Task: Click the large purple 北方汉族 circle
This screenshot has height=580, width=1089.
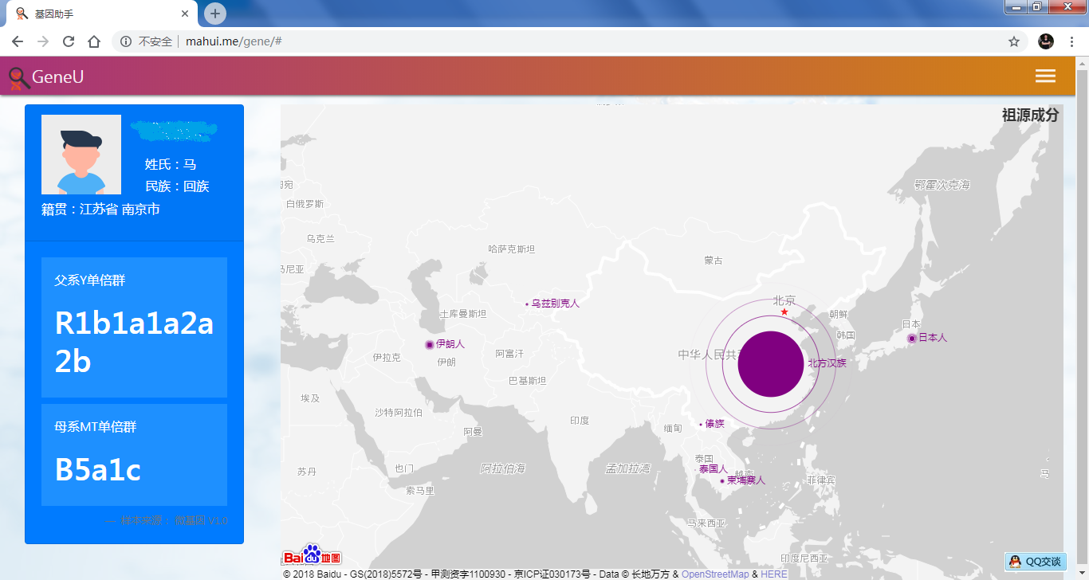Action: point(770,363)
